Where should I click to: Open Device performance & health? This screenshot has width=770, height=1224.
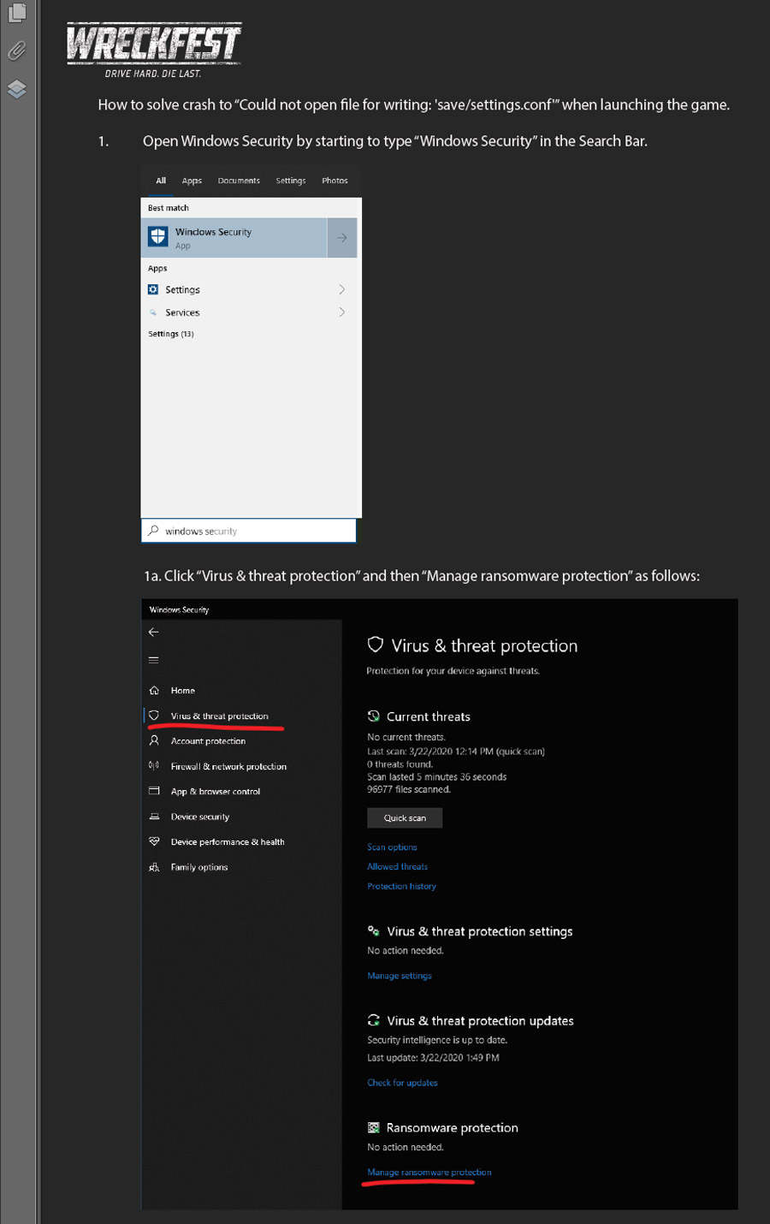(x=228, y=842)
